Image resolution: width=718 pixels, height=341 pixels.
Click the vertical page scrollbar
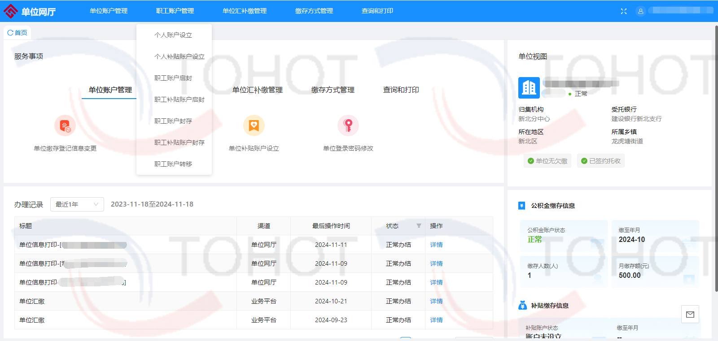point(716,157)
